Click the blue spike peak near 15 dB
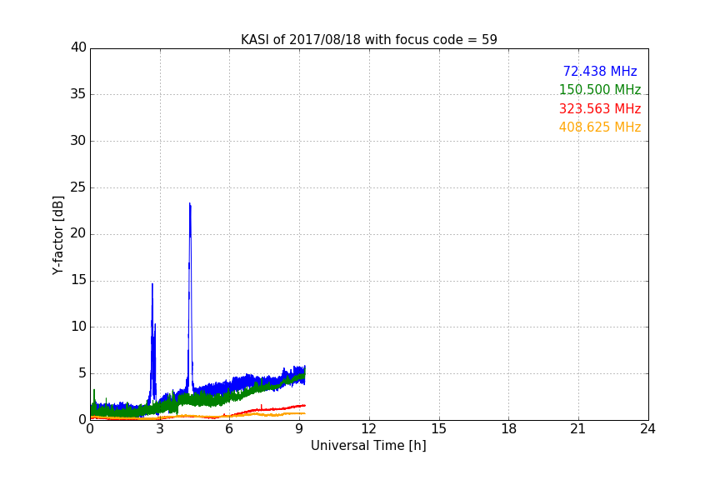720x480 pixels. (x=152, y=284)
